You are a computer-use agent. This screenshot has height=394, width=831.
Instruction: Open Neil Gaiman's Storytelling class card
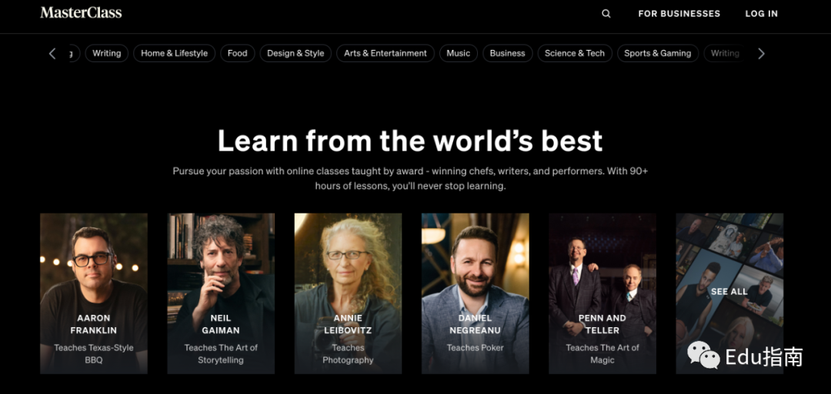click(221, 293)
